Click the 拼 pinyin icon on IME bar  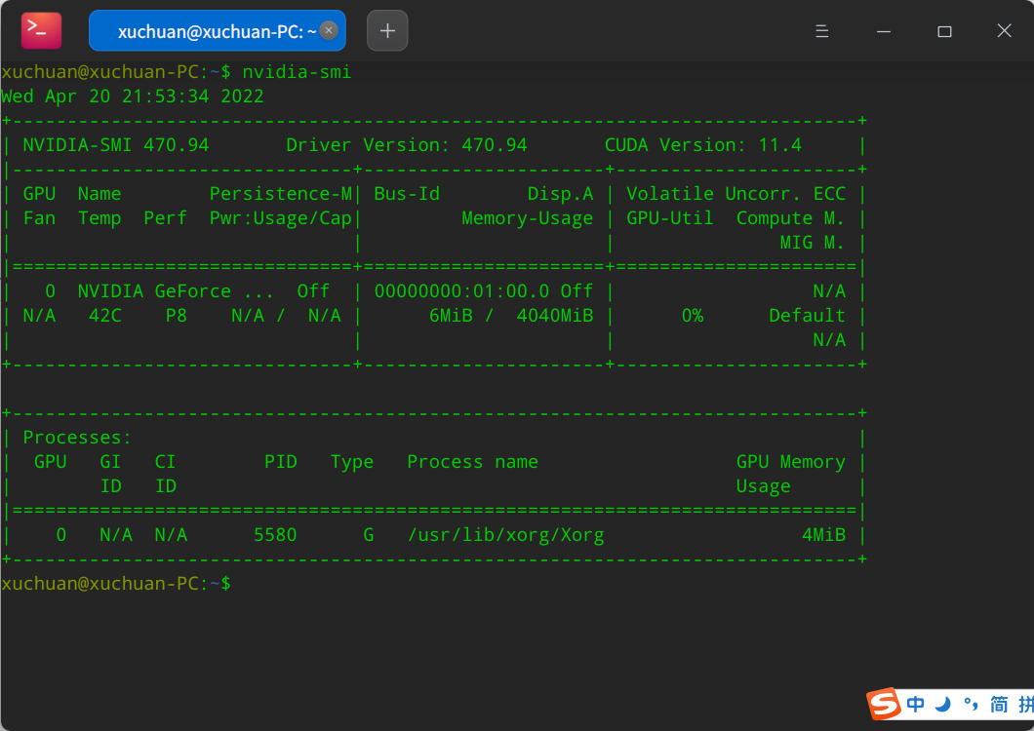(x=1020, y=705)
